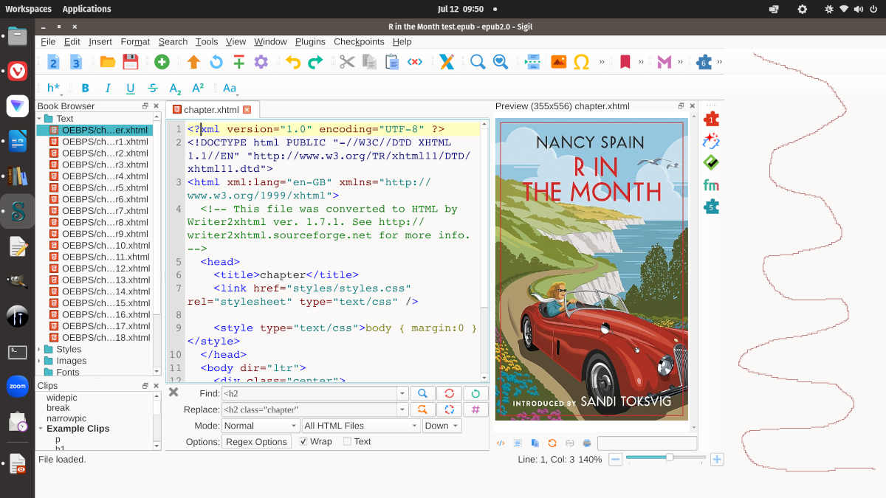Viewport: 886px width, 498px height.
Task: Click the Undo arrow icon
Action: coord(293,62)
